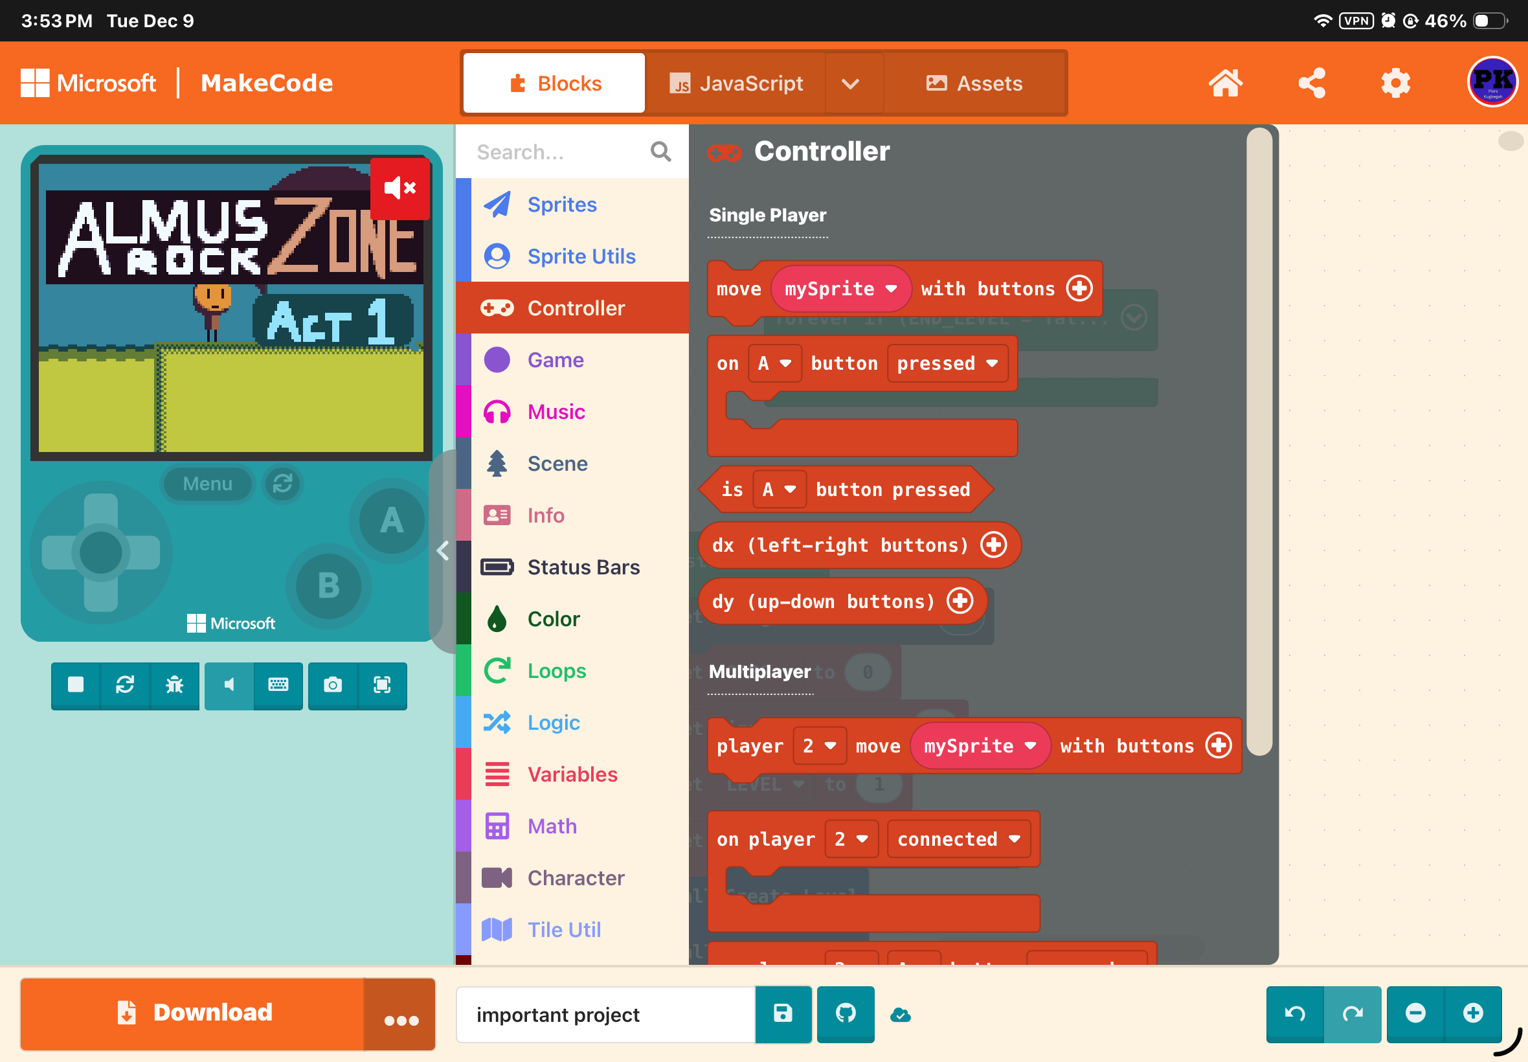The image size is (1528, 1062).
Task: Unmute sound via the red speaker button
Action: click(399, 188)
